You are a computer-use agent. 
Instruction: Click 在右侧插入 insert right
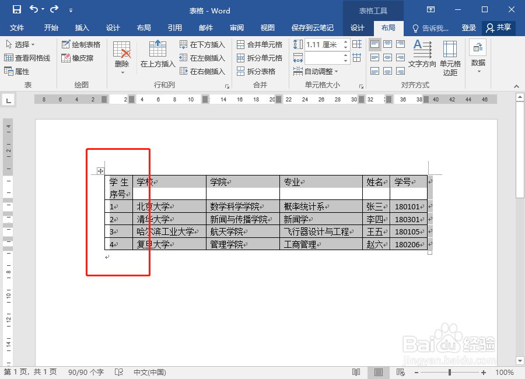pos(202,71)
